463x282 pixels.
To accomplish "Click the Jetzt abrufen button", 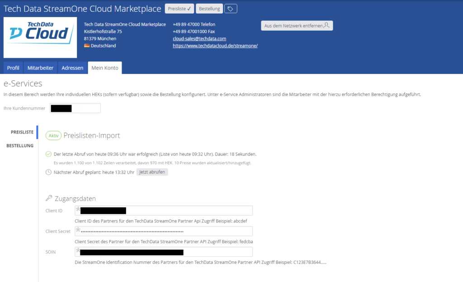I will [152, 172].
